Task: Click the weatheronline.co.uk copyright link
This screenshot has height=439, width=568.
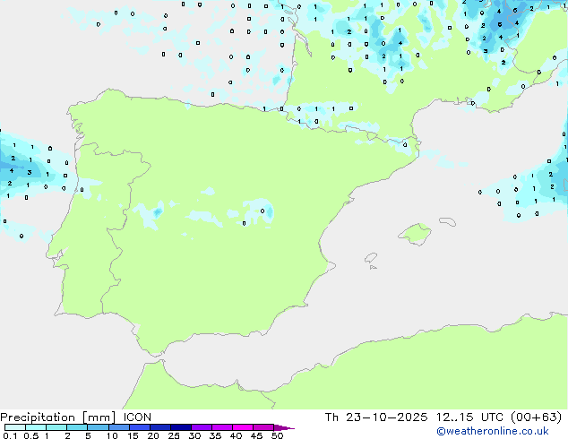Action: [x=493, y=431]
